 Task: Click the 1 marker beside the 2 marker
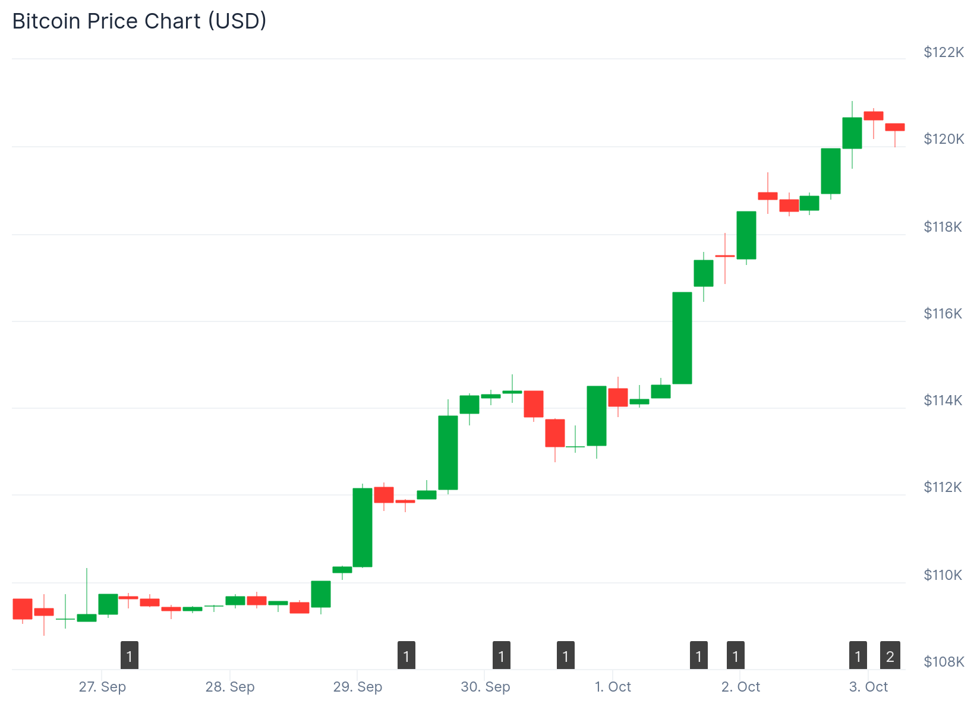click(x=858, y=655)
